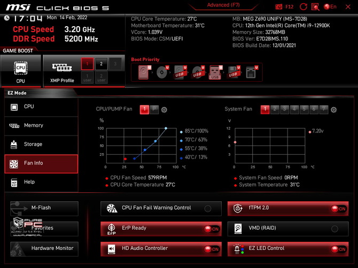Click the CPU fan warning icon

(x=112, y=208)
